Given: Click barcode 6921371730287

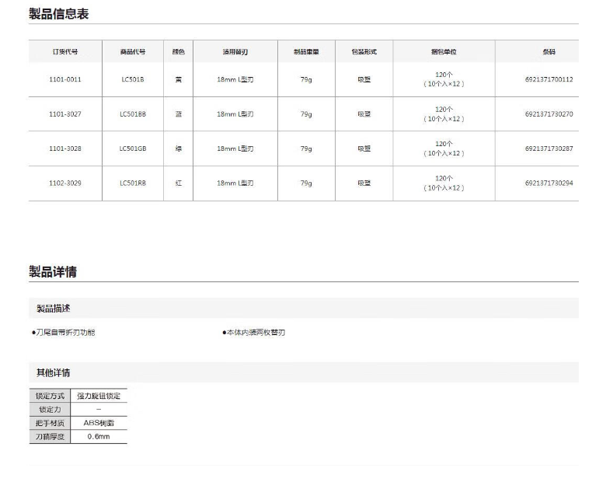Looking at the screenshot, I should tap(549, 148).
